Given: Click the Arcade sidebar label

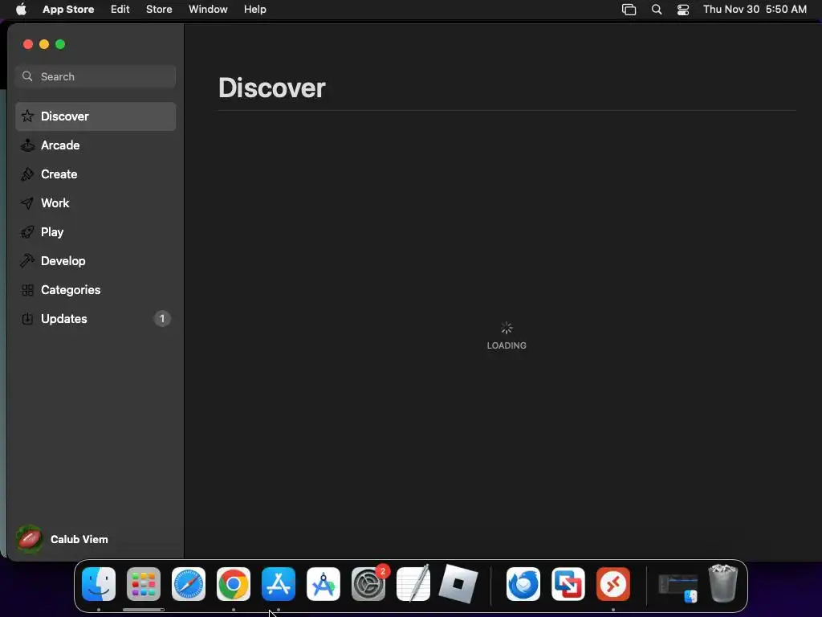Looking at the screenshot, I should point(60,145).
